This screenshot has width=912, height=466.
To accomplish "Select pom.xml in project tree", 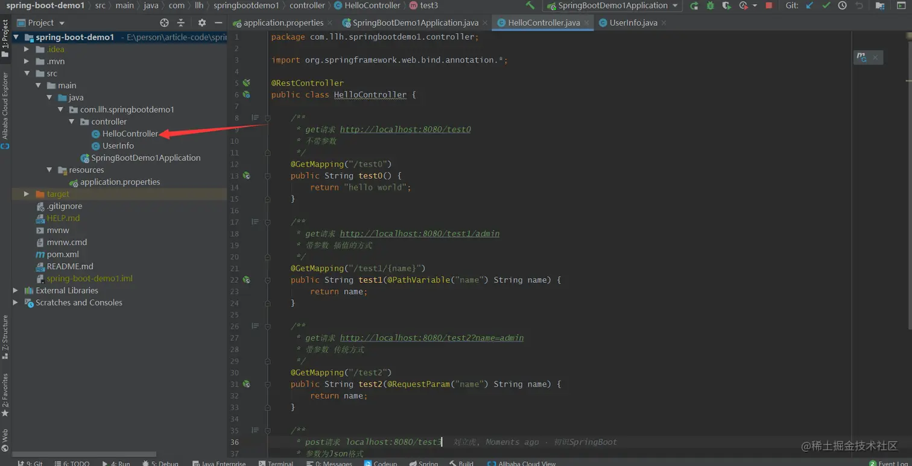I will click(x=63, y=254).
